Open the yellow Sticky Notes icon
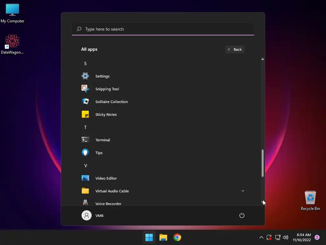Image resolution: width=326 pixels, height=245 pixels. click(x=85, y=114)
